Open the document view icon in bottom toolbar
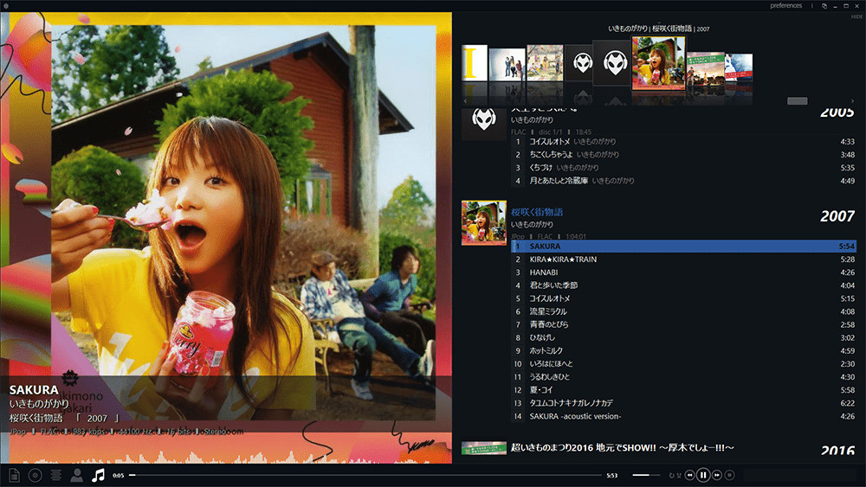This screenshot has width=866, height=487. pyautogui.click(x=15, y=475)
